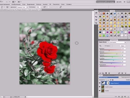The height and width of the screenshot is (98, 130).
Task: Switch to the Дизайн workspace
Action: pos(119,2)
